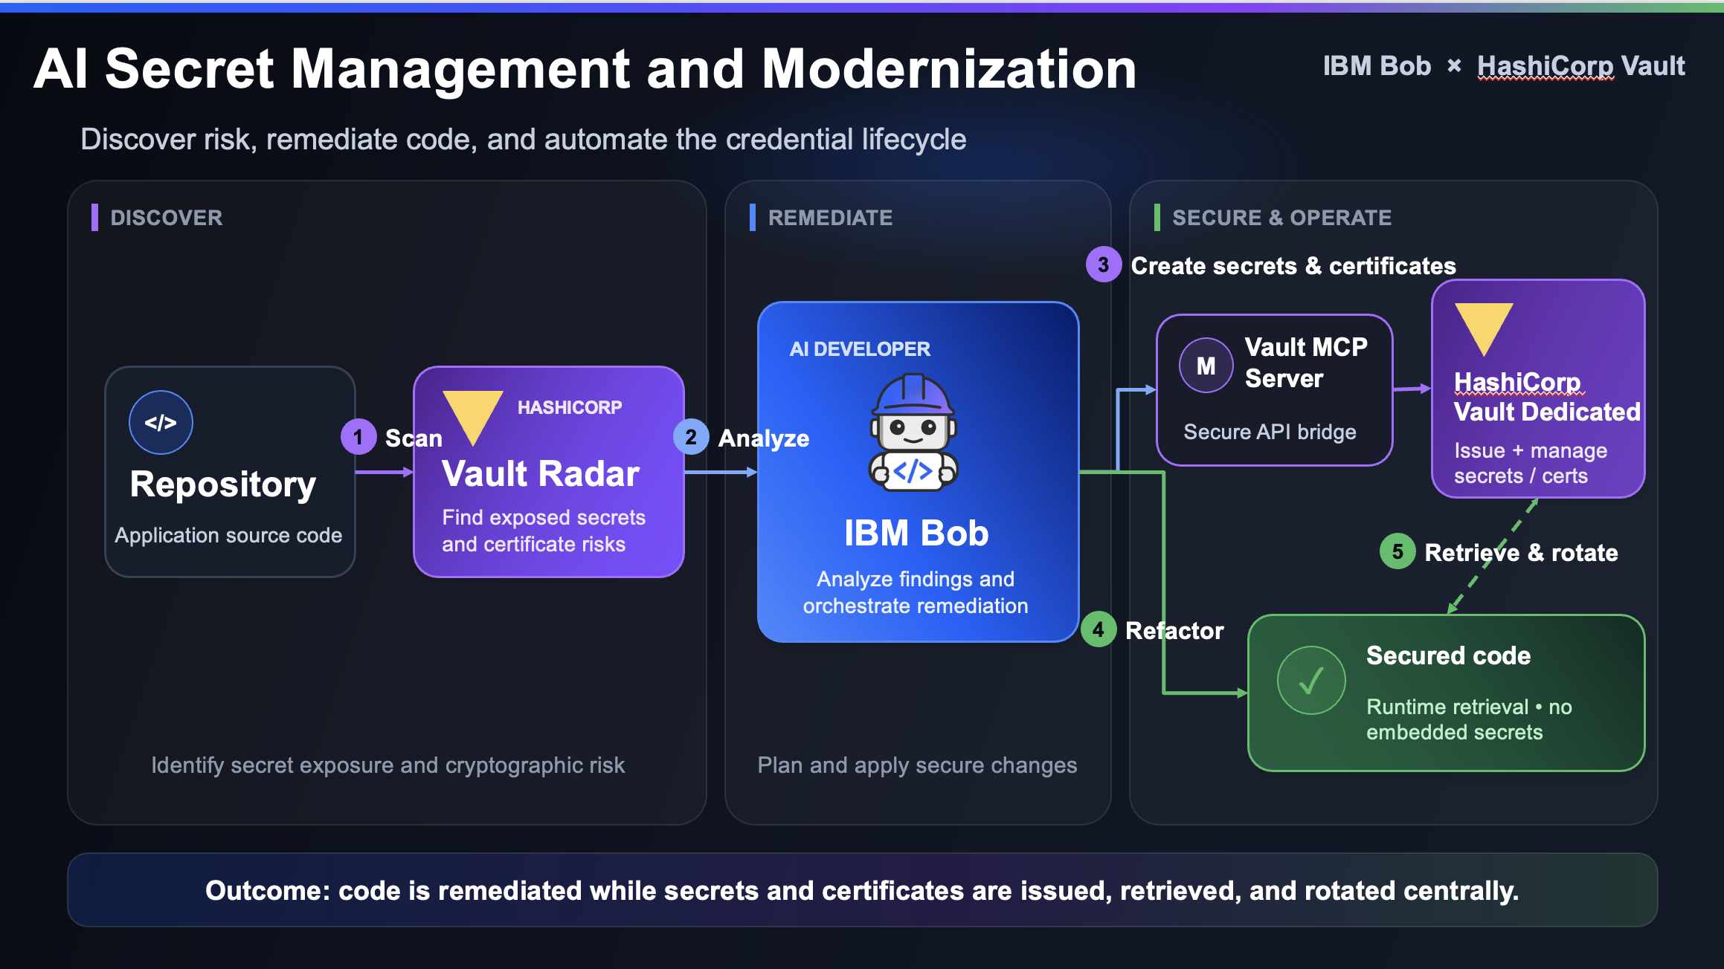The width and height of the screenshot is (1724, 969).
Task: Click the step 1 Scan number badge
Action: (358, 437)
